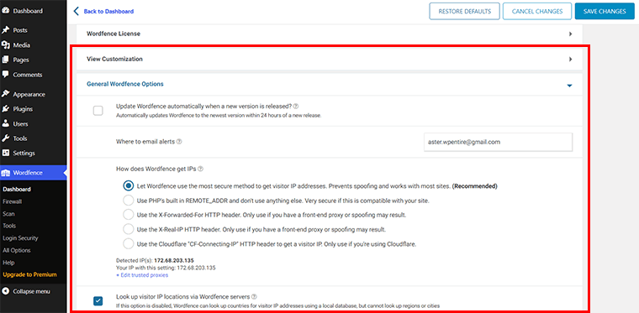Click the back chevron beside Back to Dashboard
639x313 pixels.
pyautogui.click(x=76, y=12)
